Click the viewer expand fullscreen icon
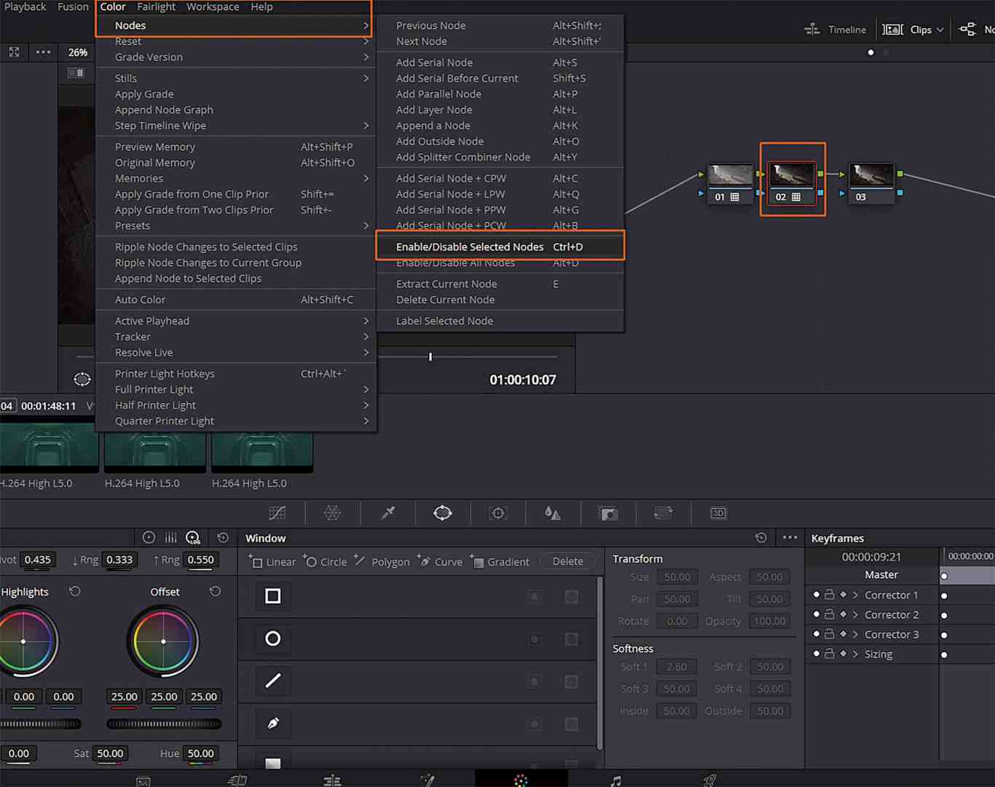The width and height of the screenshot is (995, 787). click(x=14, y=52)
